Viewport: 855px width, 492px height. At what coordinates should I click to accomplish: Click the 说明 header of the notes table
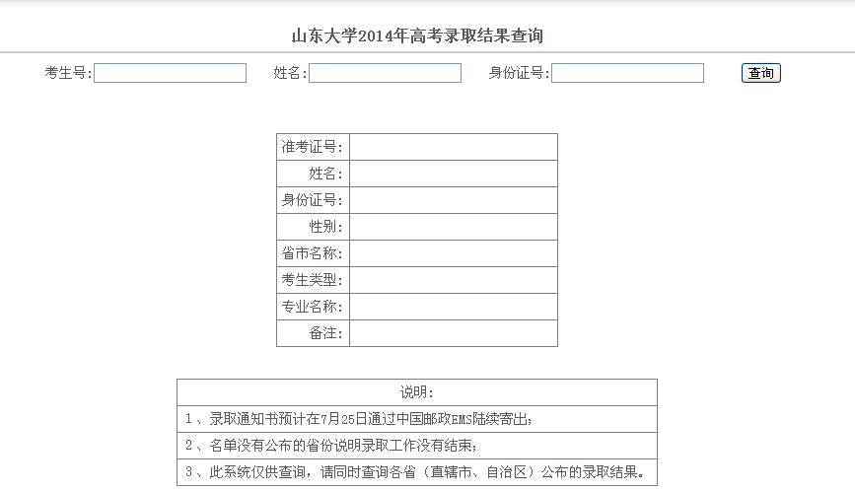(x=416, y=392)
